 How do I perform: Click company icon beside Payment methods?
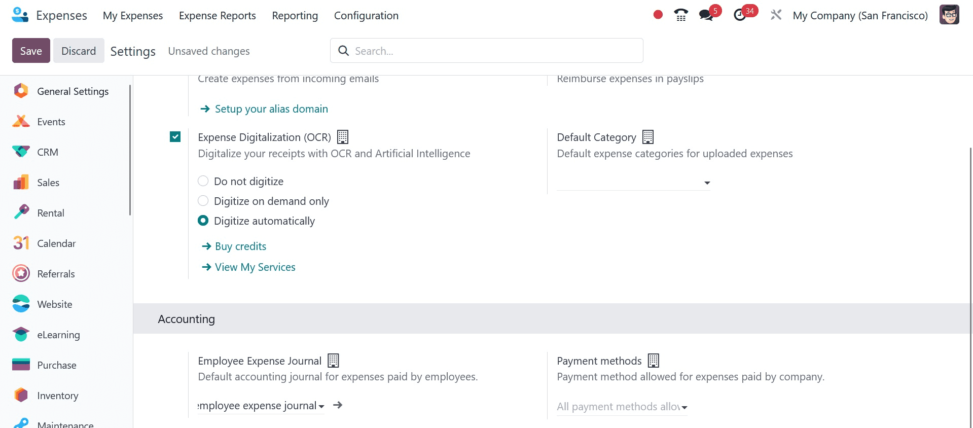[654, 361]
